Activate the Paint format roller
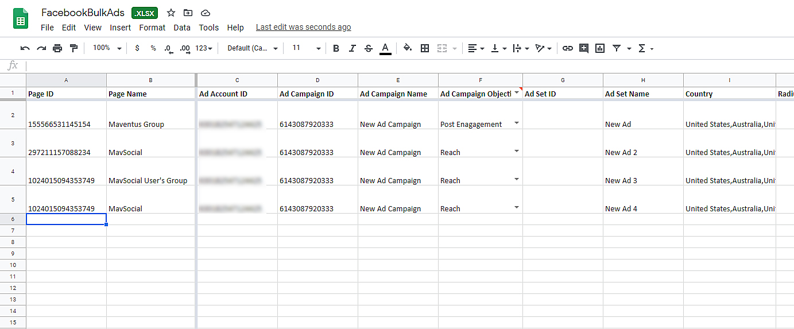794x329 pixels. [73, 48]
